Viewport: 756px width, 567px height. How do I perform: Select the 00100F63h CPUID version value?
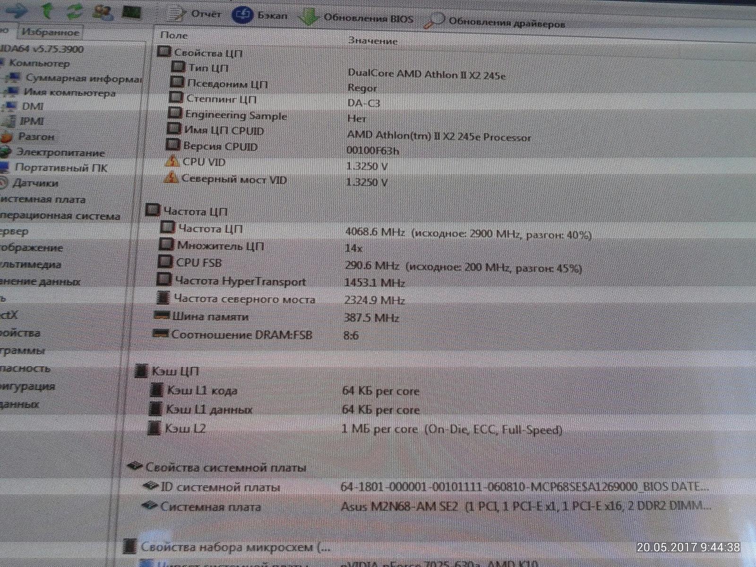[x=373, y=151]
